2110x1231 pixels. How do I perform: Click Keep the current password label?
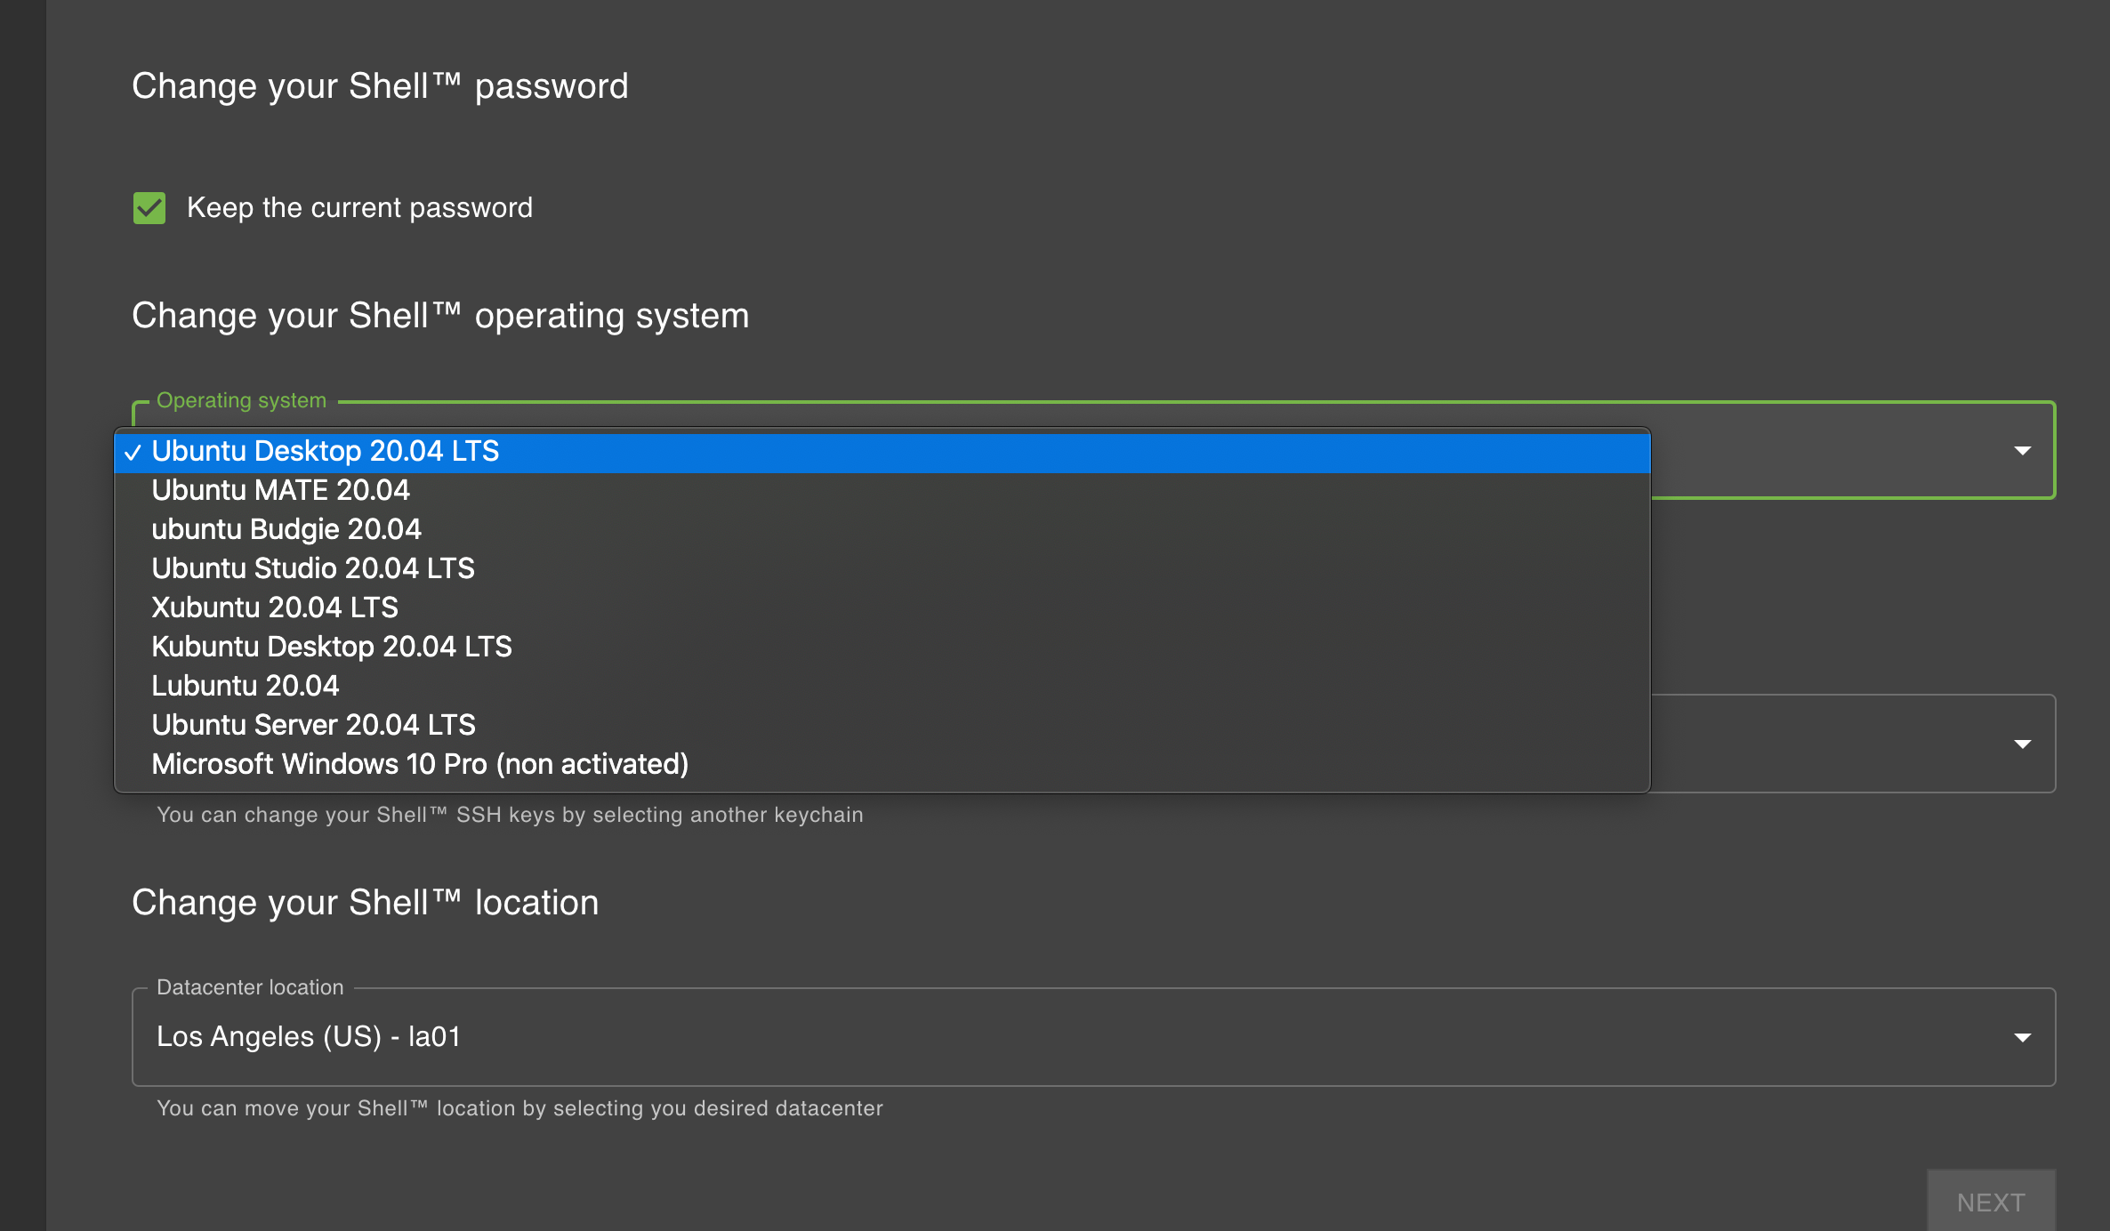coord(359,208)
